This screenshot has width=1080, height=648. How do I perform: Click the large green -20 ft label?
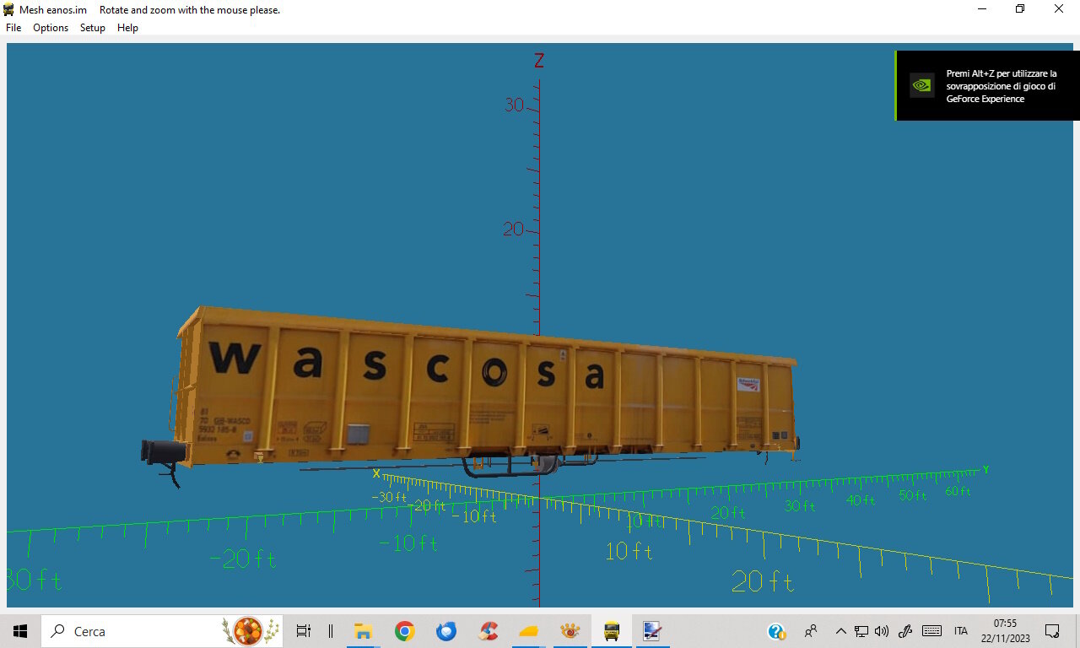pos(243,559)
